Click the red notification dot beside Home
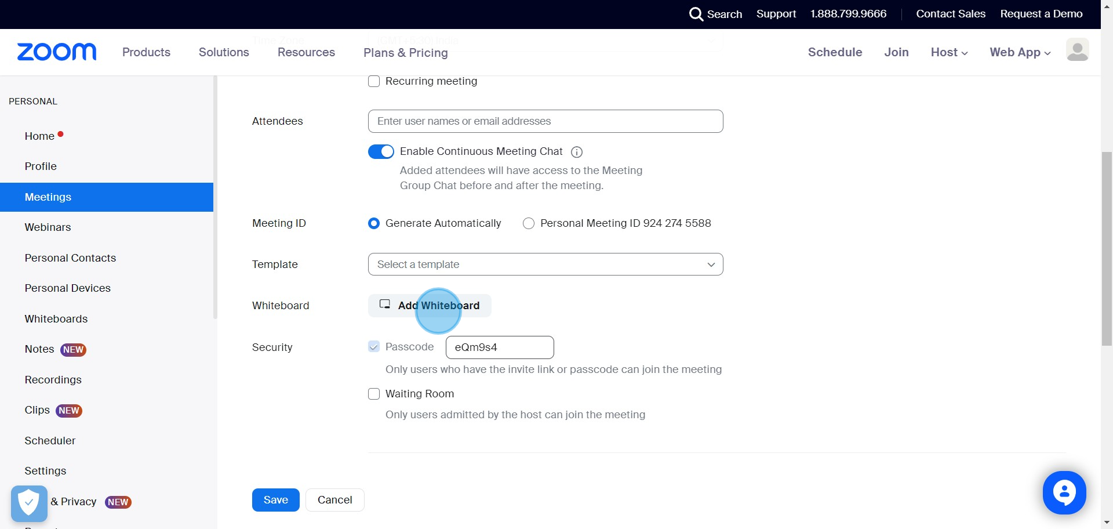The height and width of the screenshot is (529, 1113). tap(60, 135)
